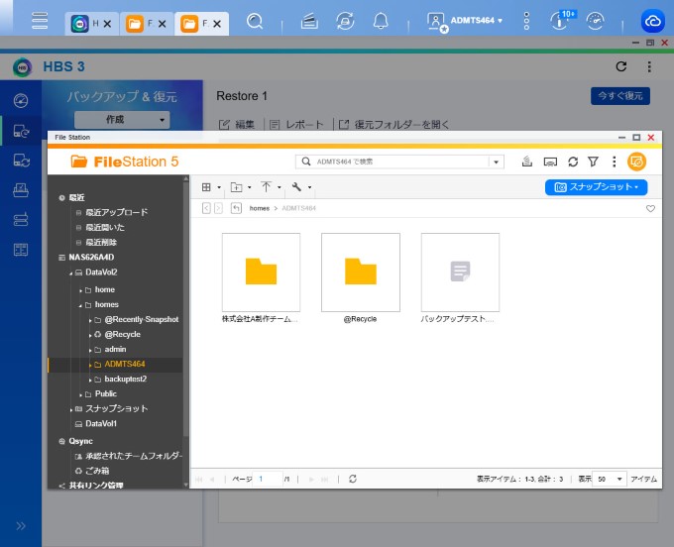Open the File Station smart filter funnel icon

[x=593, y=162]
